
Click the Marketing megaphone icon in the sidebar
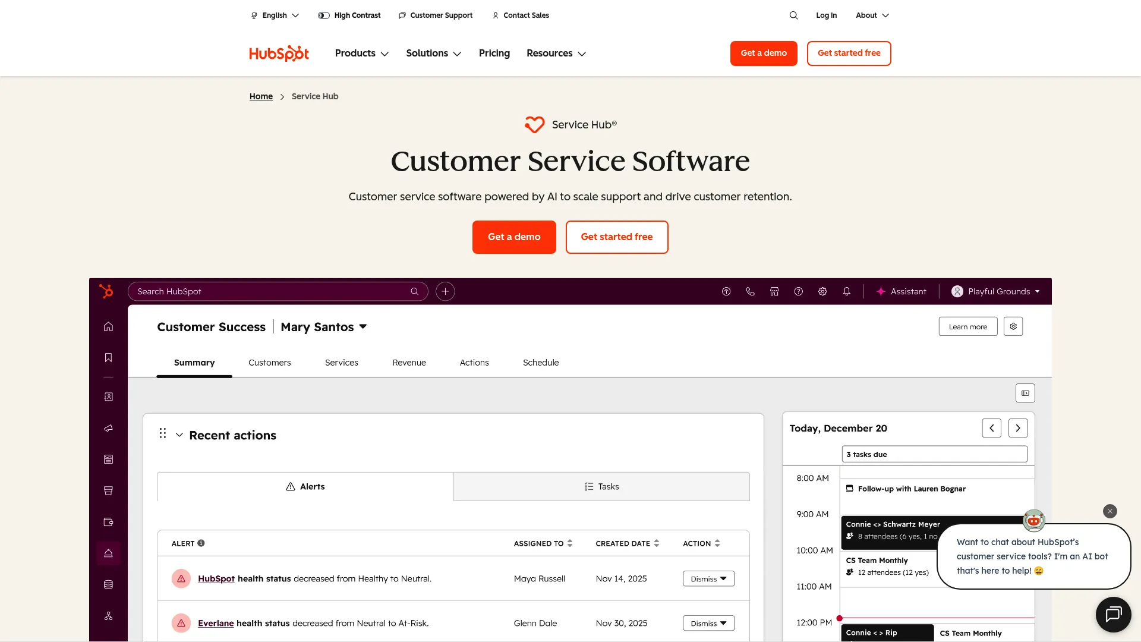(108, 428)
